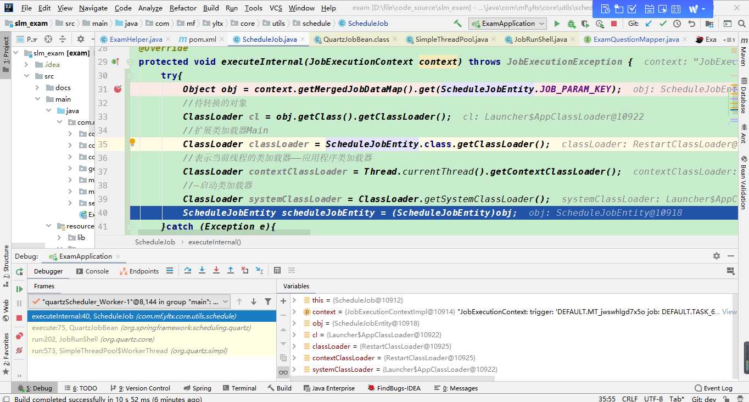Force step into (red arrow)
The height and width of the screenshot is (402, 749).
click(x=216, y=270)
